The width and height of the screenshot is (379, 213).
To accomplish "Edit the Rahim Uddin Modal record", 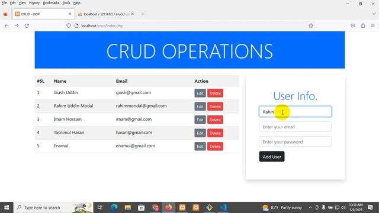I will [x=200, y=106].
